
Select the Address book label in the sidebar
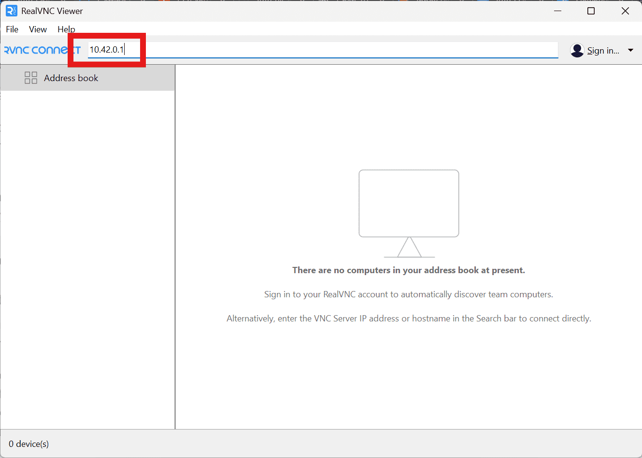click(71, 78)
